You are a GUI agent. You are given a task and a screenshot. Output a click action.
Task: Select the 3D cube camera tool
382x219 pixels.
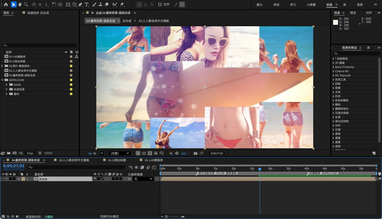[74, 4]
